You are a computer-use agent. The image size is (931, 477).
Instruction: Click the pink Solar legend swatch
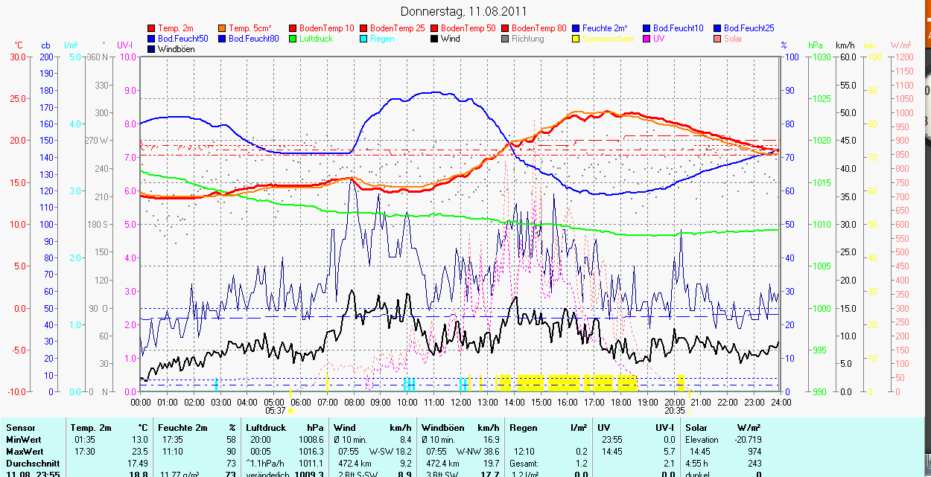point(718,38)
